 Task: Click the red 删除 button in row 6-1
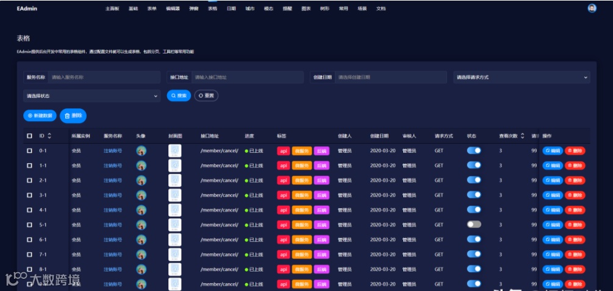575,239
